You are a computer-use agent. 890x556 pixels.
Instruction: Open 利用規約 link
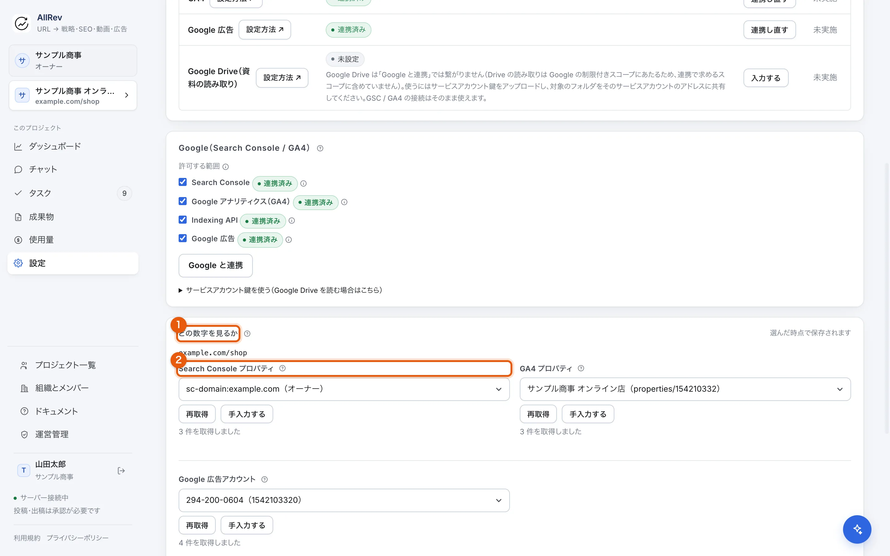point(27,538)
